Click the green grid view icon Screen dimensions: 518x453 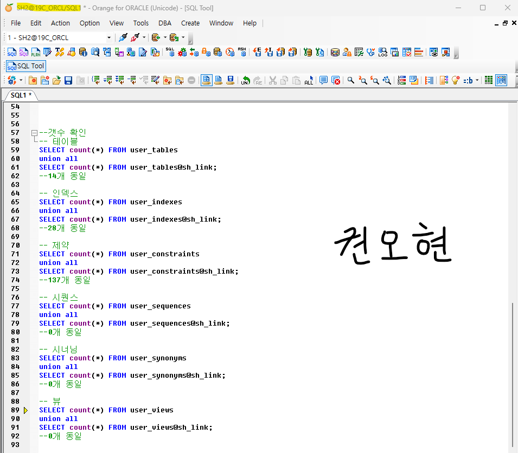489,80
